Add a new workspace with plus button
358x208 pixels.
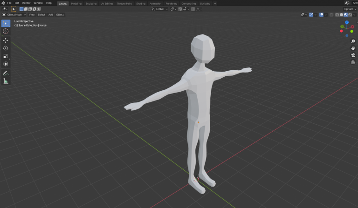point(215,3)
